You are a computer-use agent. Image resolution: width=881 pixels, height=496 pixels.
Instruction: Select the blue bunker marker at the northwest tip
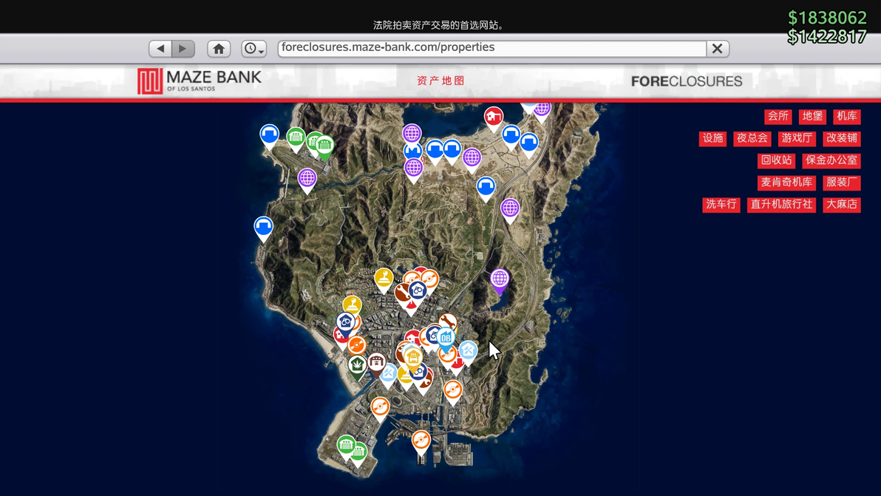(x=269, y=135)
